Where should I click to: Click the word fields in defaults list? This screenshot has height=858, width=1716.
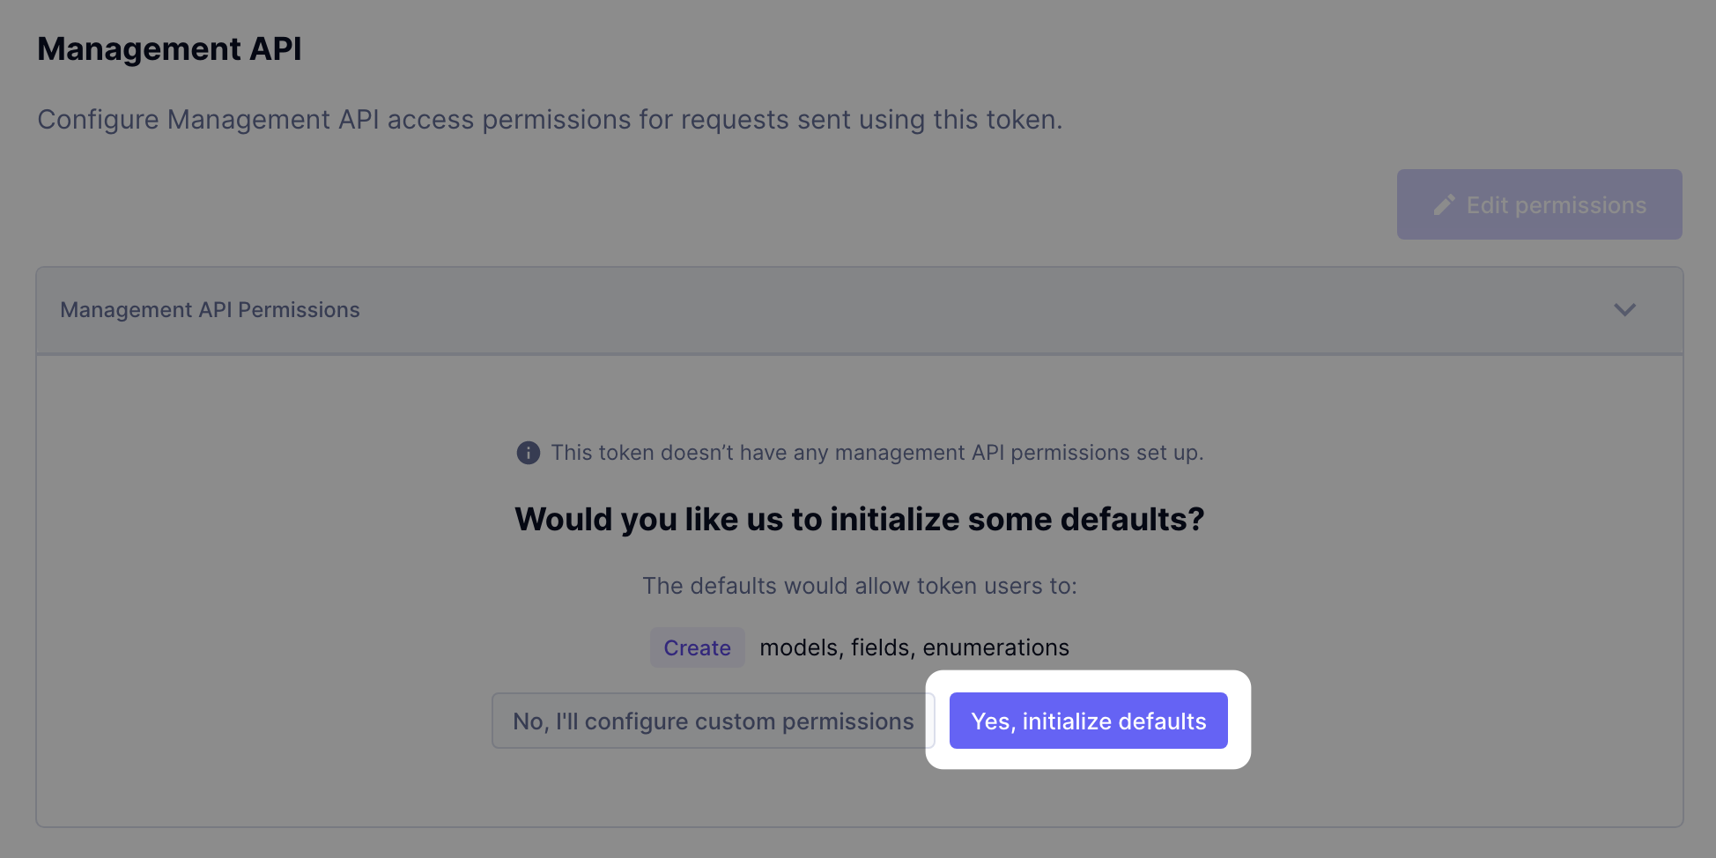(882, 648)
